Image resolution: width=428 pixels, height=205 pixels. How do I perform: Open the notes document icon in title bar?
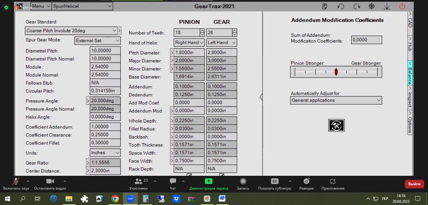(x=325, y=7)
